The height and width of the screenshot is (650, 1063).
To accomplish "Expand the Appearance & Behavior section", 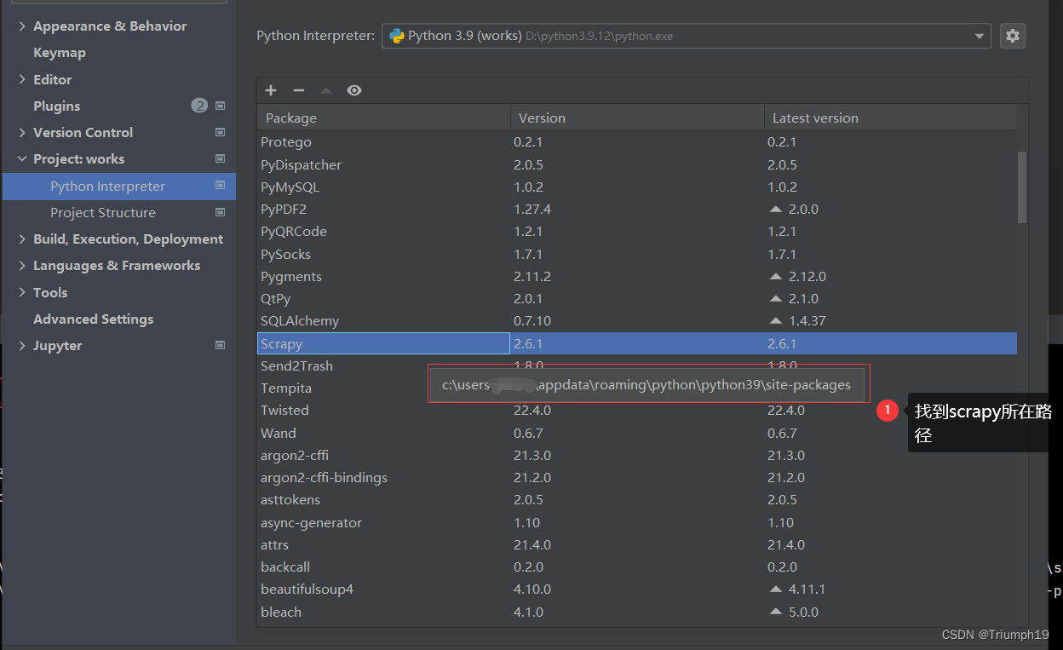I will tap(21, 26).
